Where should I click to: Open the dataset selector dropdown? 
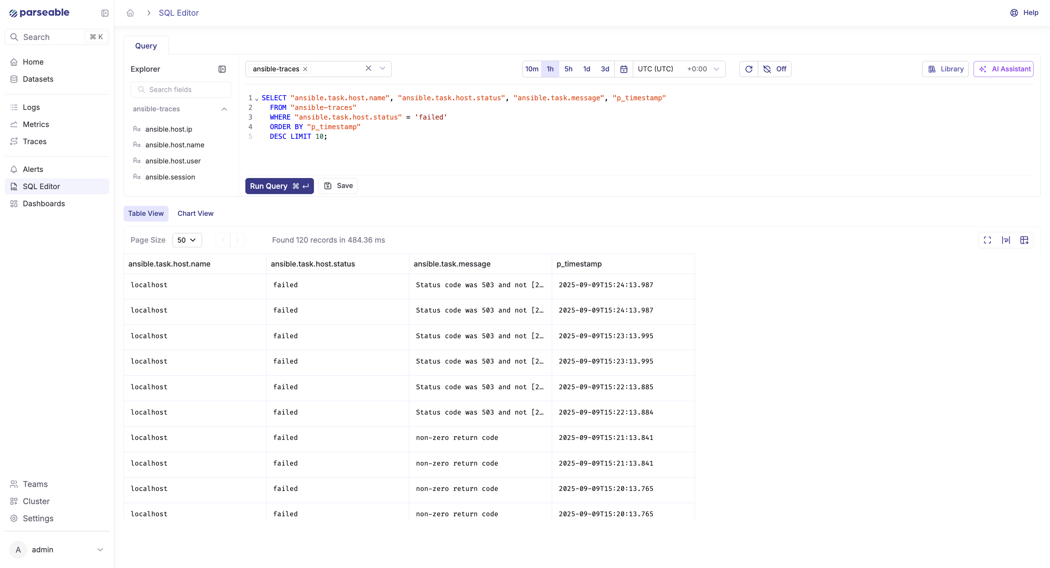[x=382, y=69]
